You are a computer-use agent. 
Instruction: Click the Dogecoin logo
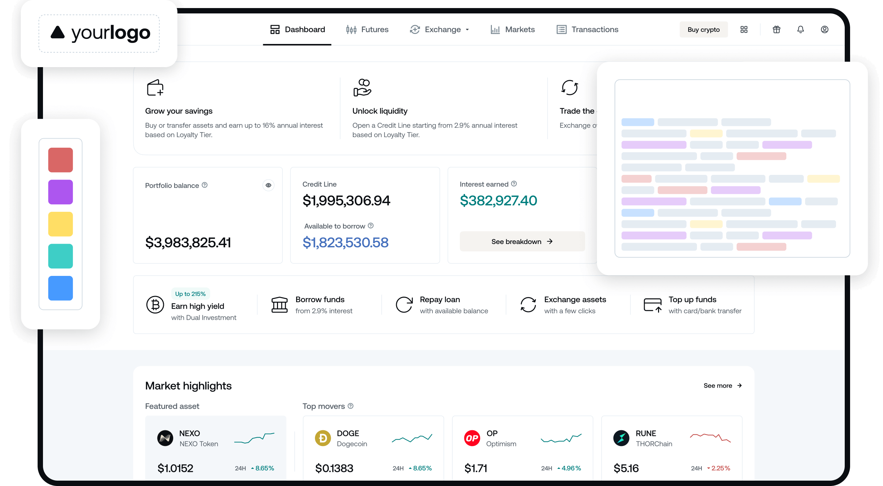coord(323,438)
